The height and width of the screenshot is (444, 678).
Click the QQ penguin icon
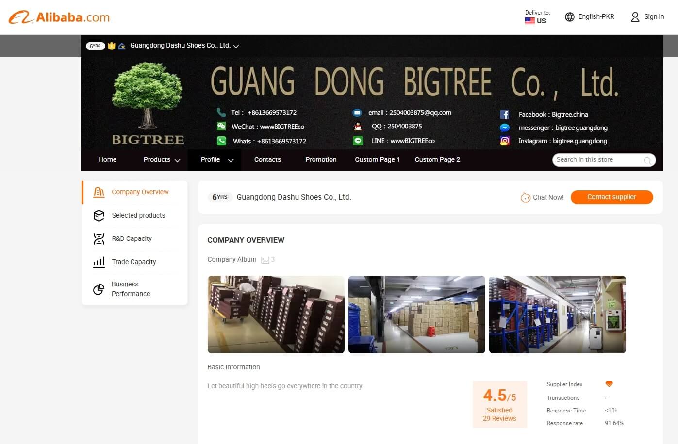click(358, 127)
